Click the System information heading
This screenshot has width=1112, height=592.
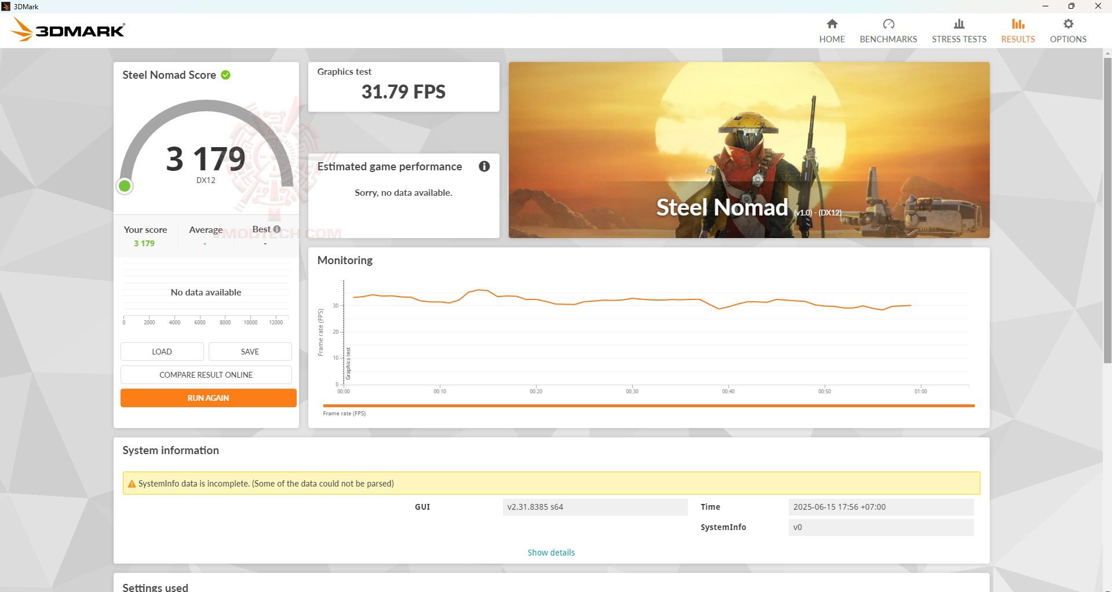pos(170,450)
